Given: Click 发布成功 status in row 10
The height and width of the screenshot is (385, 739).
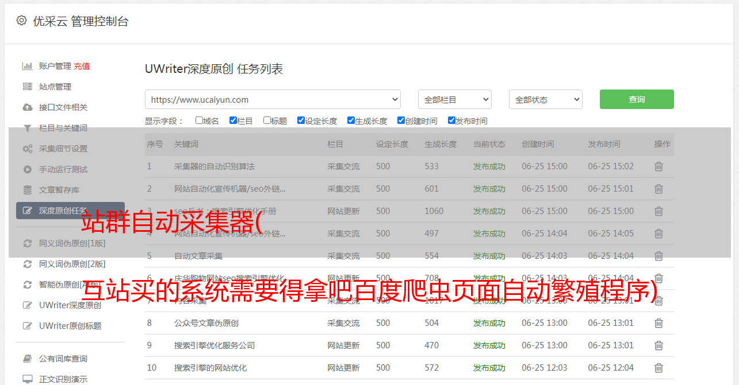Looking at the screenshot, I should tap(489, 368).
